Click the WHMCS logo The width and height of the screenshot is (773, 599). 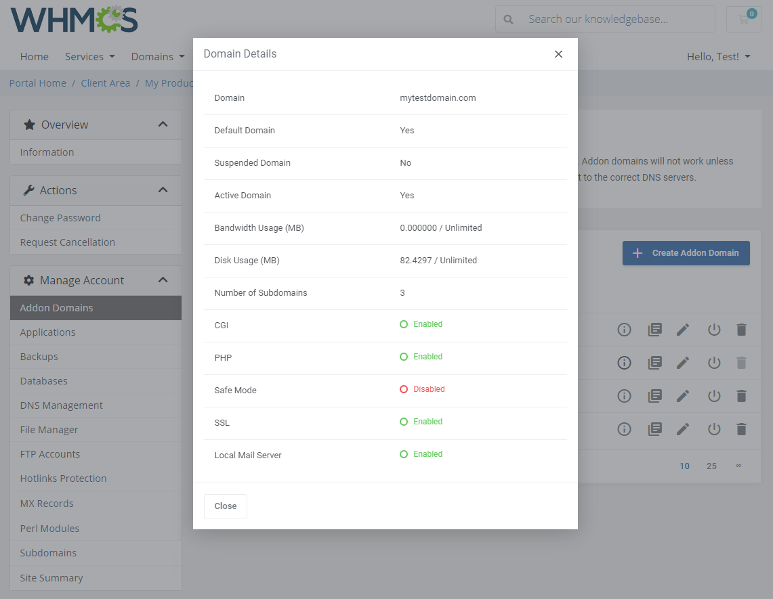[74, 19]
